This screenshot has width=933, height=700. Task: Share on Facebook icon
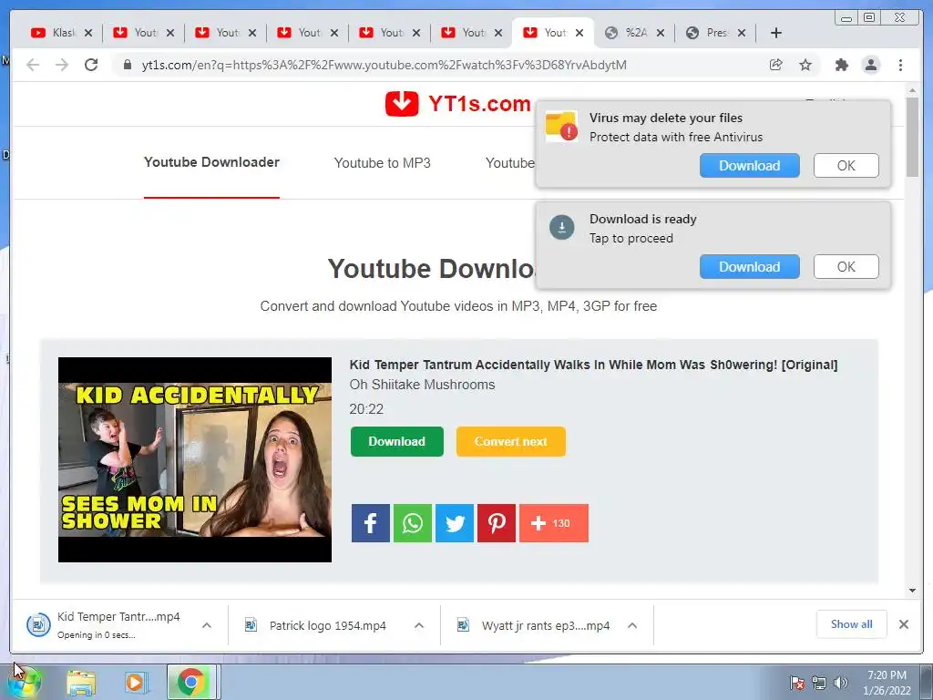tap(371, 523)
